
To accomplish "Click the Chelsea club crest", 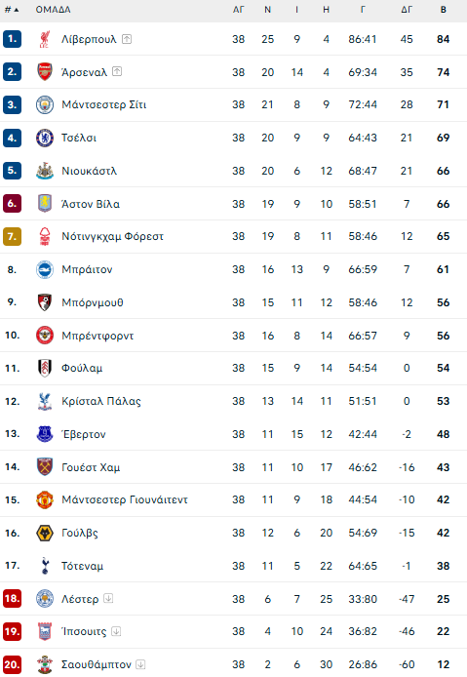I will 45,138.
